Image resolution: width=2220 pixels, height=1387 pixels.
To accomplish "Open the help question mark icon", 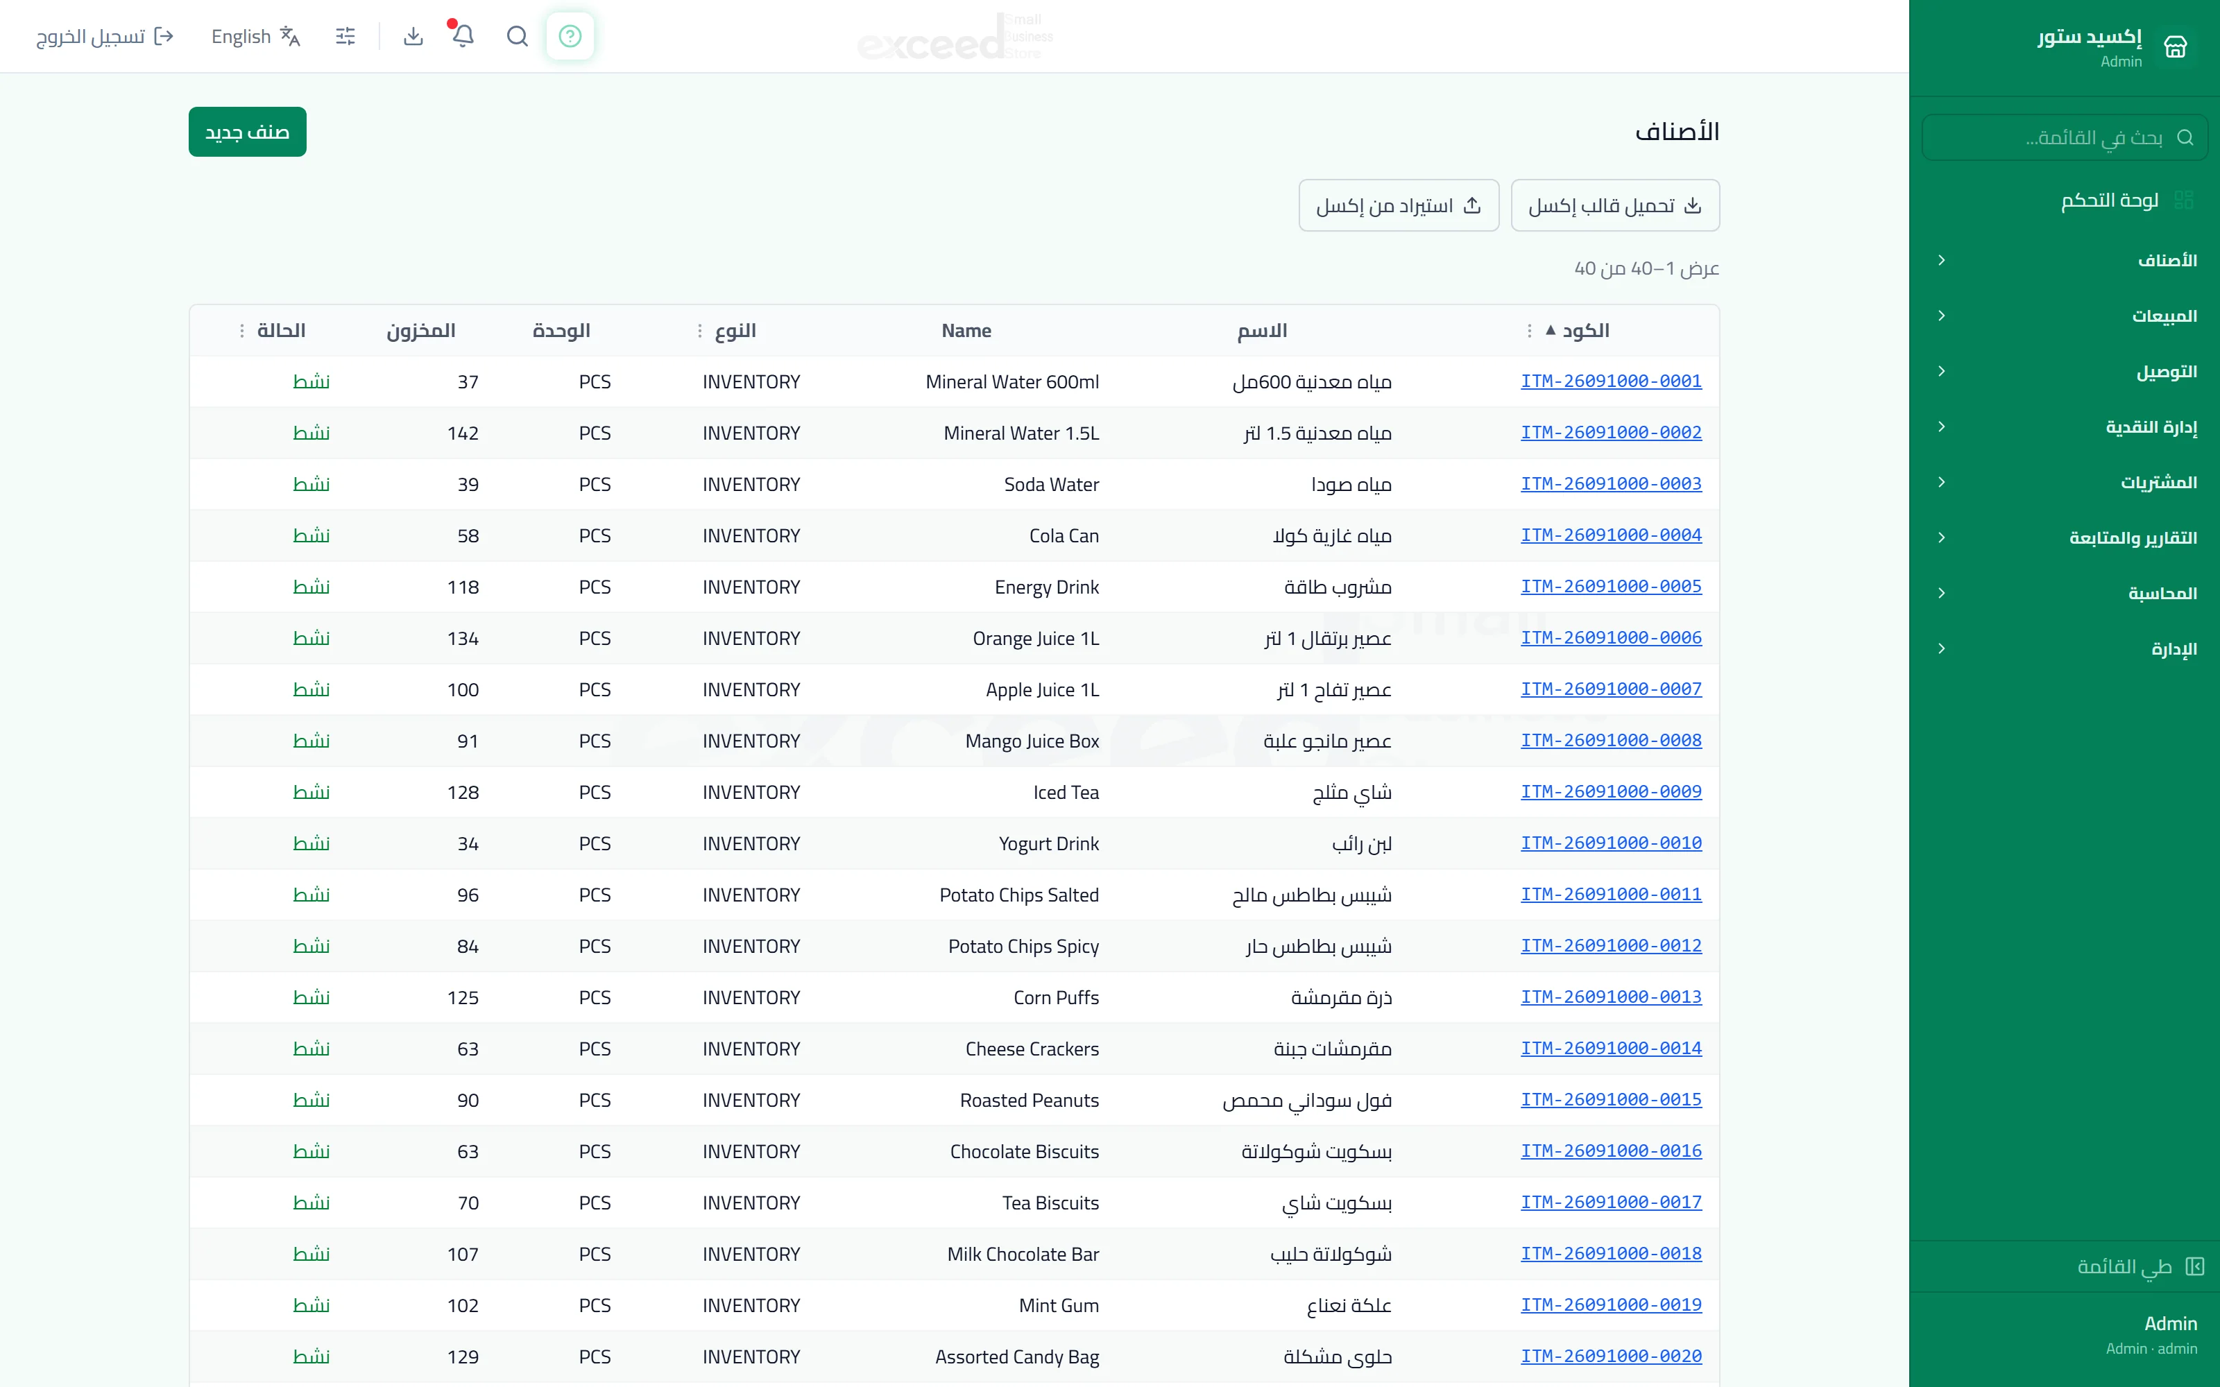I will (x=570, y=37).
